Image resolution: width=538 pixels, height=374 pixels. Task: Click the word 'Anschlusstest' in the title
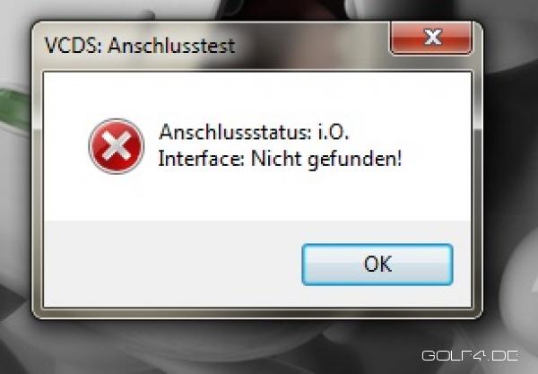[171, 45]
